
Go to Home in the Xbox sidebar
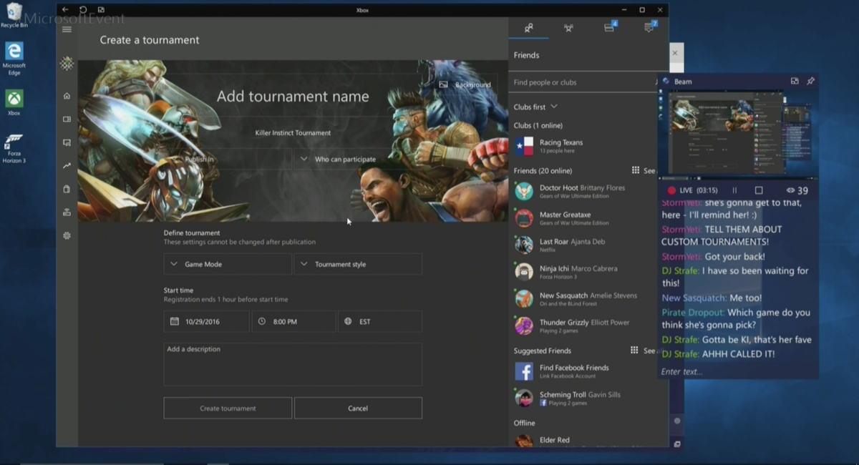pos(67,96)
